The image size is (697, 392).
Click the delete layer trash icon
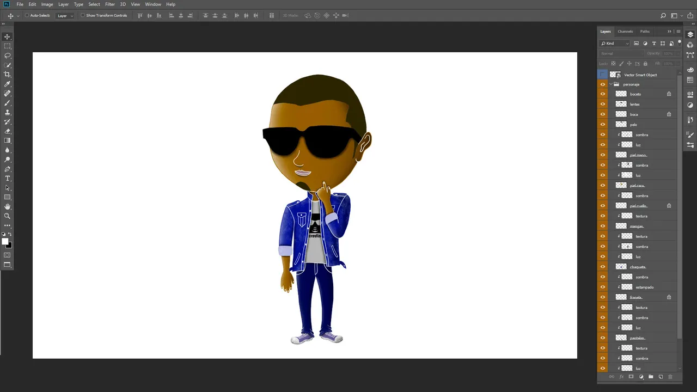click(670, 377)
